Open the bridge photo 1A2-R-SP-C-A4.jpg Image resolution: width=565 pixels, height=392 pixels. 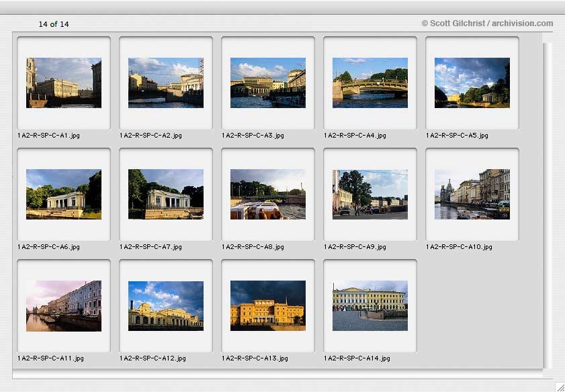coord(370,83)
